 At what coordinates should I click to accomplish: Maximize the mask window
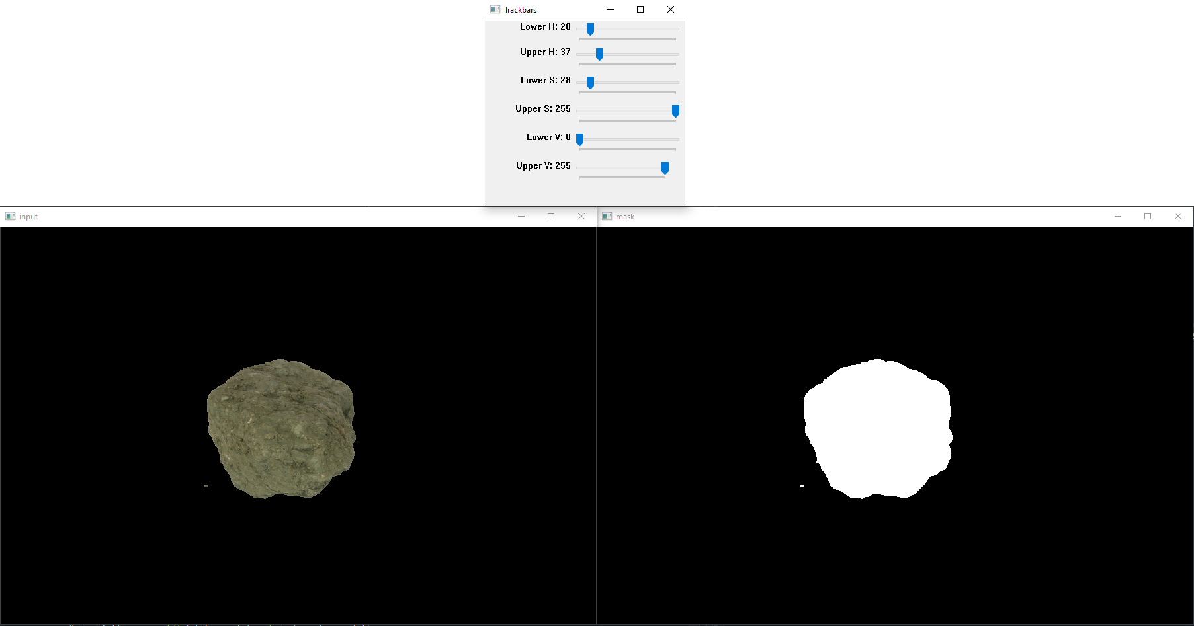coord(1148,216)
